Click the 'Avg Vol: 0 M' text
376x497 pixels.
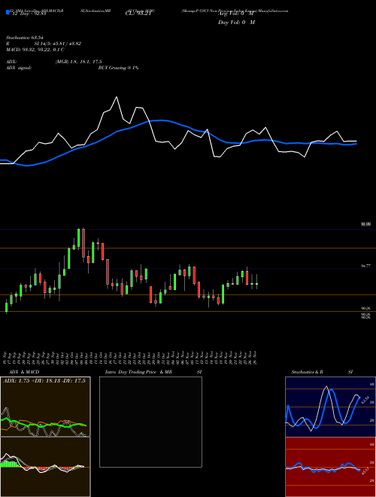[236, 14]
